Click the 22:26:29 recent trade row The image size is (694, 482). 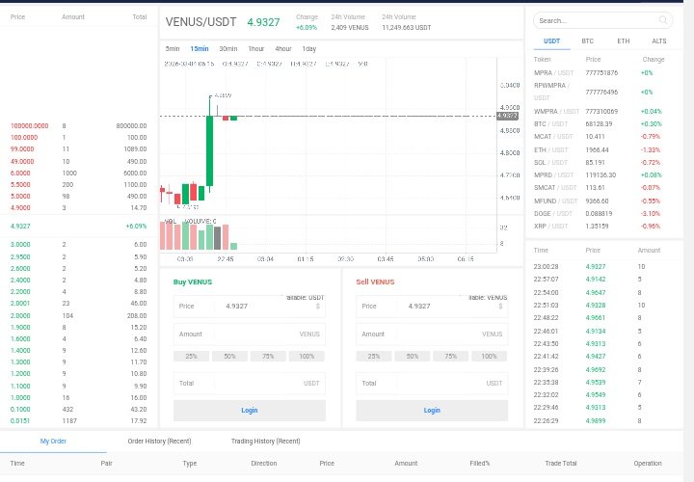[602, 421]
